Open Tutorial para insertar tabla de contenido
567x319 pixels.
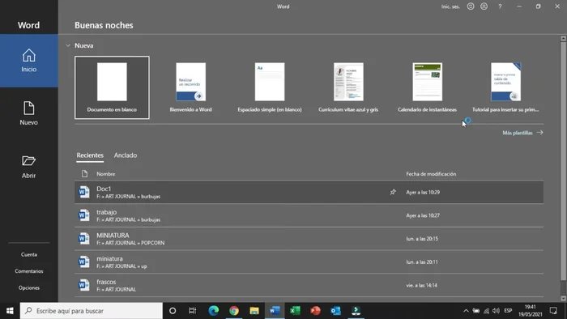pyautogui.click(x=506, y=87)
